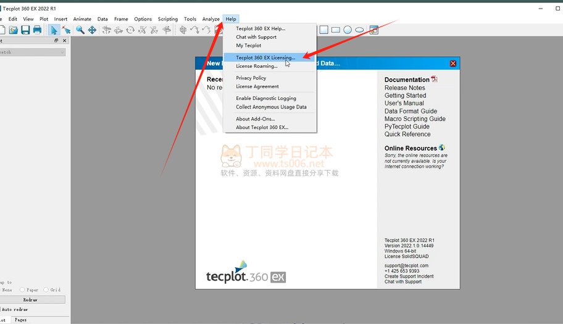Select the Adjustor tool
This screenshot has width=563, height=324.
[66, 30]
